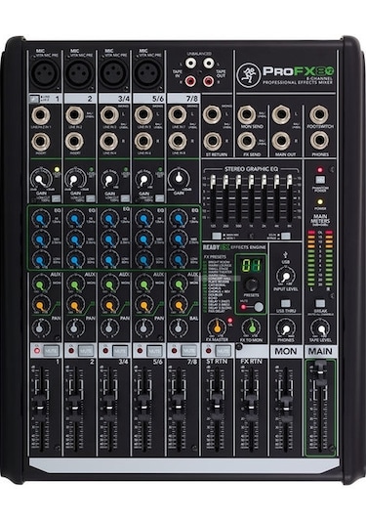Click the Main Out right jack
Screen dimensions: 366x523
tap(281, 141)
